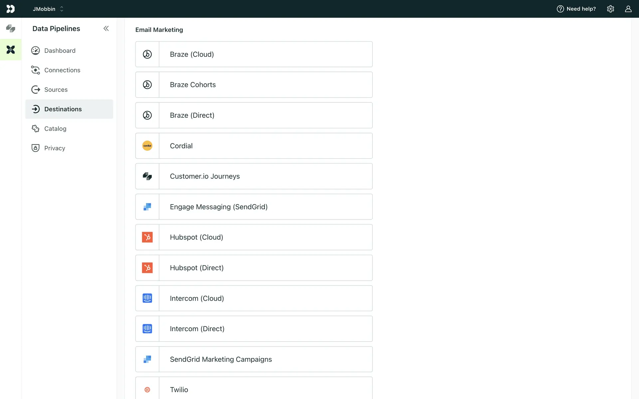Switch to Journeys product icon in rail
The height and width of the screenshot is (399, 639).
11,29
